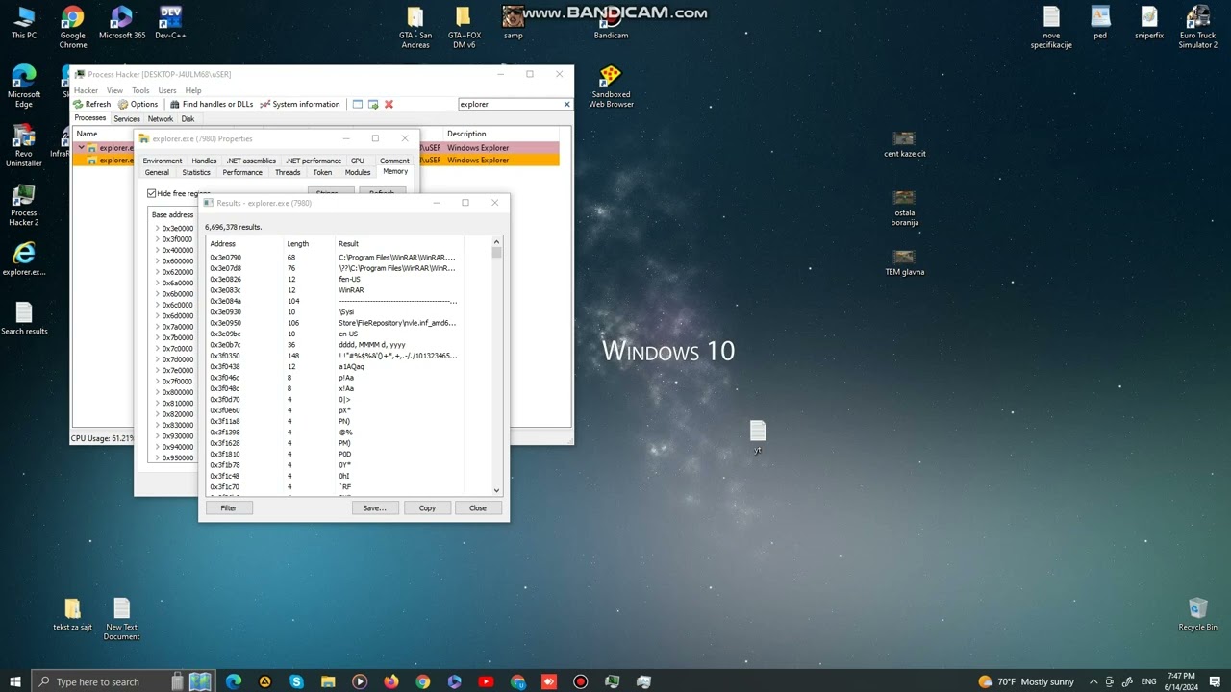
Task: Select GTA - San Andreas desktop icon
Action: (415, 27)
